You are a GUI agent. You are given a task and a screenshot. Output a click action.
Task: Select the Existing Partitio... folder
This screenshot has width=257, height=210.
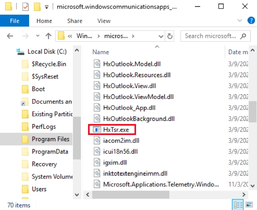[x=47, y=114]
